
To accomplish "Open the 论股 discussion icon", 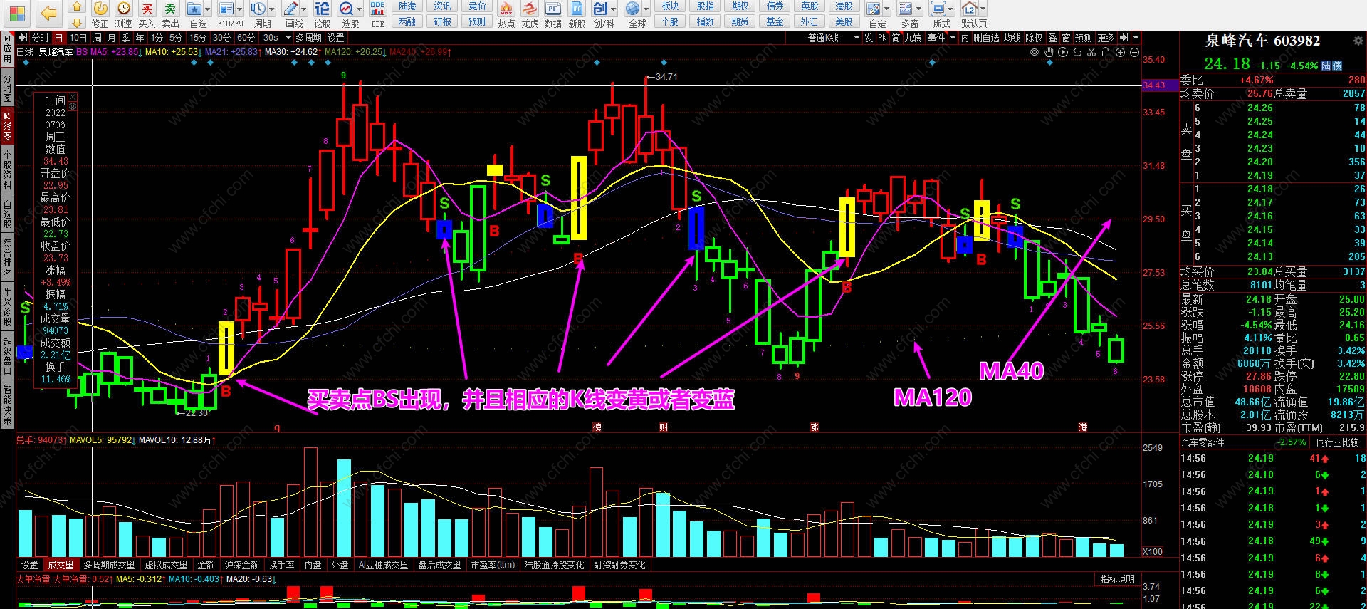I will pos(323,9).
